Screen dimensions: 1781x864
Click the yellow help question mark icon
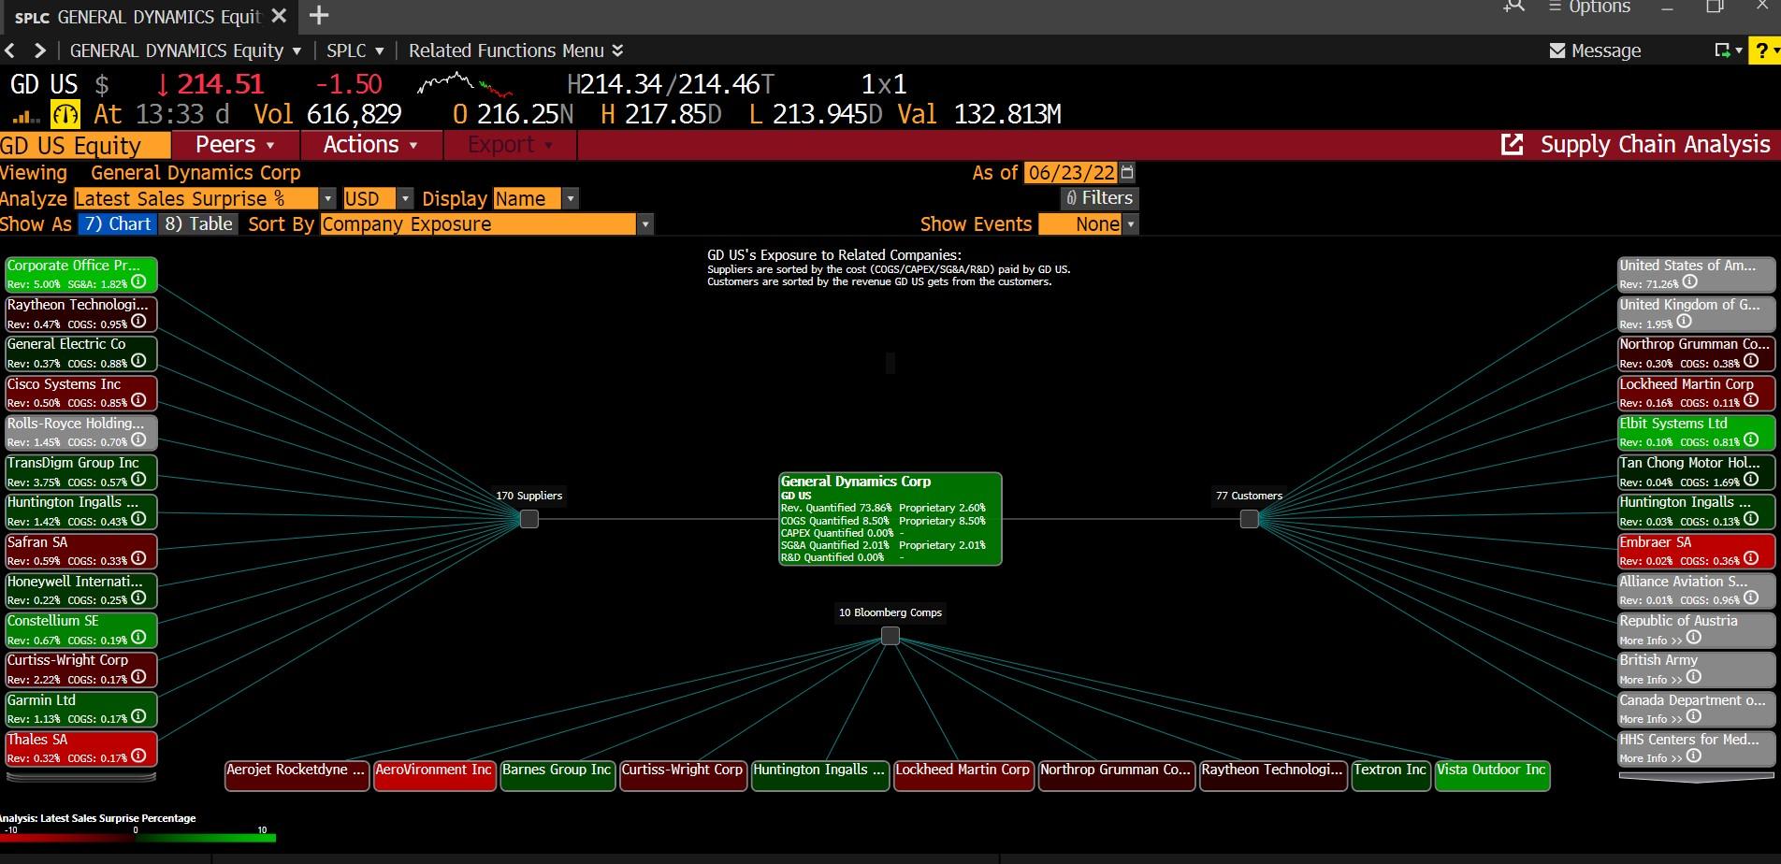(x=1762, y=50)
